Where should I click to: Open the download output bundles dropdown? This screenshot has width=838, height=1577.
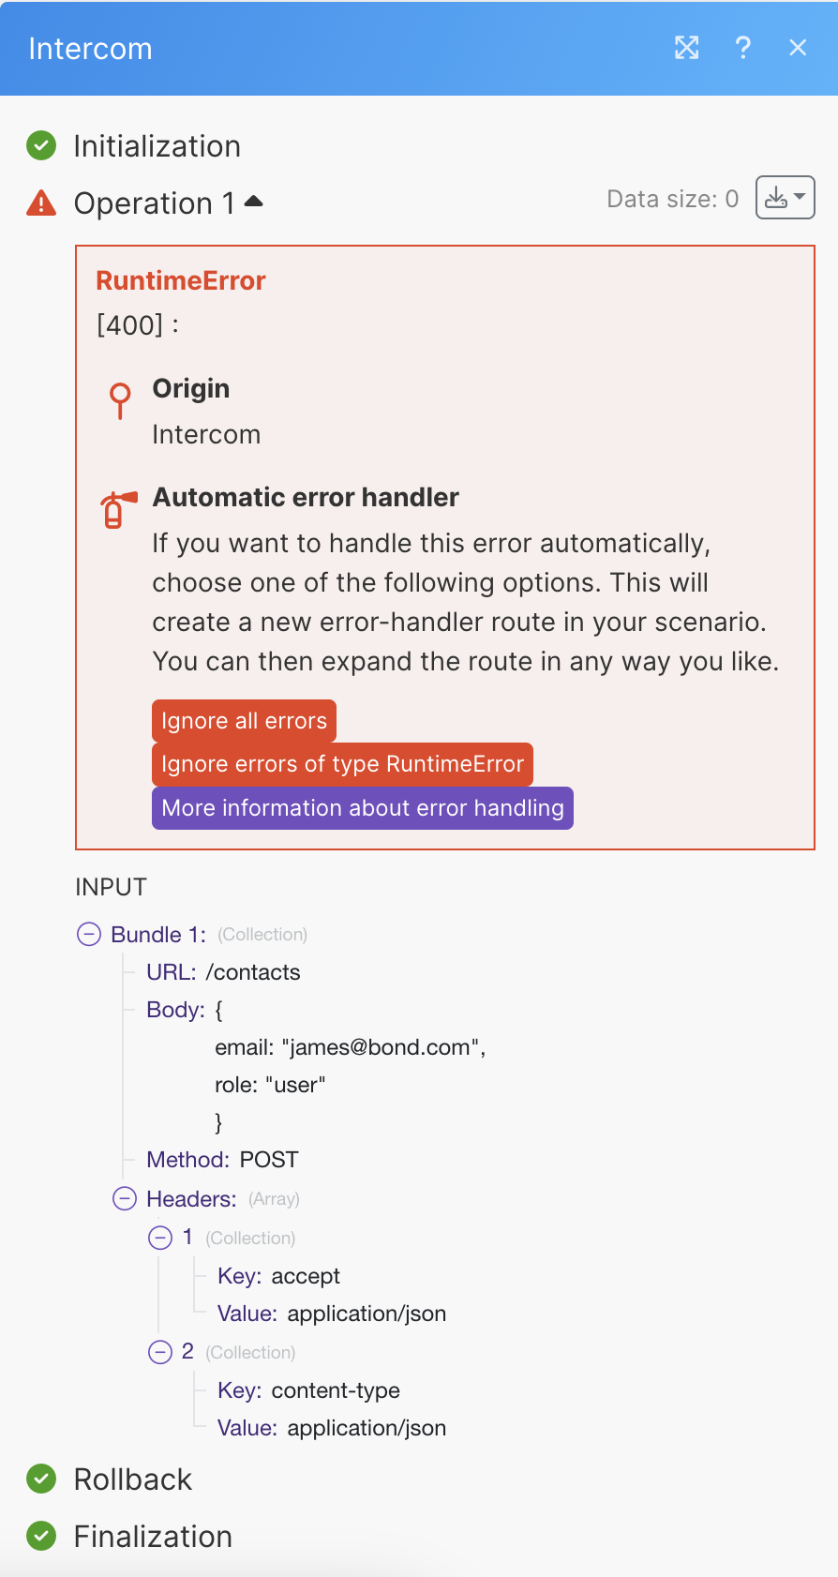click(785, 198)
